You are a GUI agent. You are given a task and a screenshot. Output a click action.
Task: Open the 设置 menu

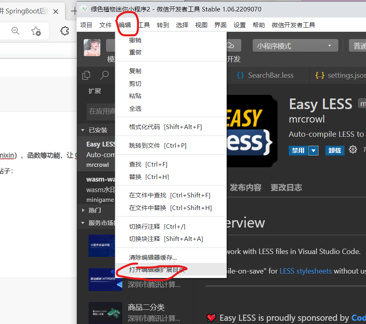coord(240,25)
